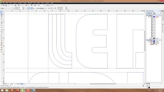This screenshot has height=92, width=164.
Task: Create a new document
Action: tap(2, 5)
